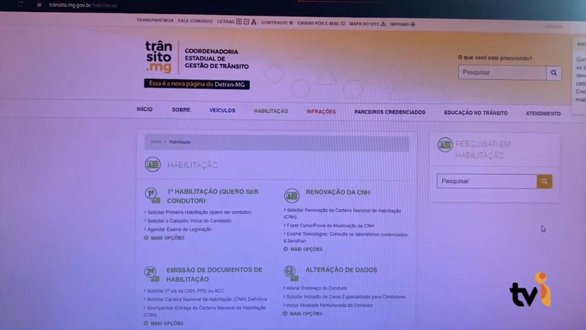Viewport: 586px width, 330px height.
Task: Expand Mais Opções under 1ª Habilitação
Action: click(165, 238)
